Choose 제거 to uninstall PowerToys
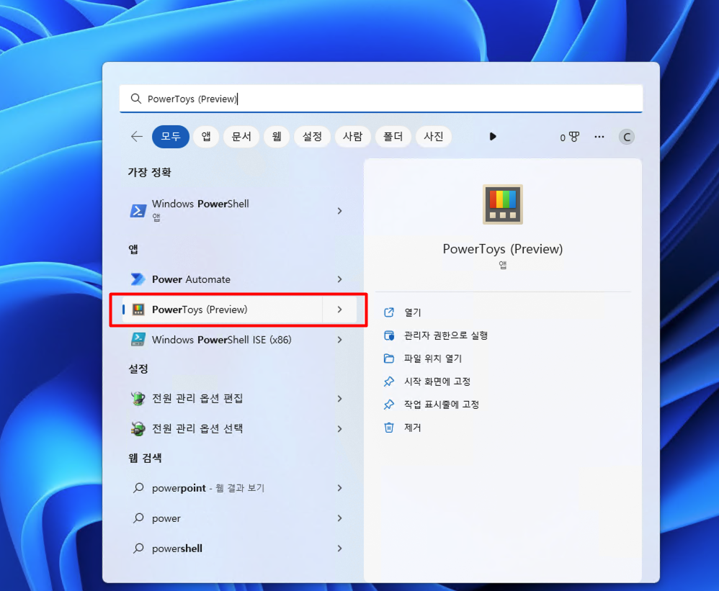719x591 pixels. (x=412, y=428)
